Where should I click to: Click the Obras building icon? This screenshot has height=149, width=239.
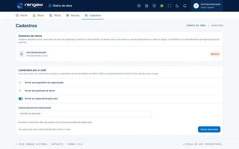coord(34,15)
